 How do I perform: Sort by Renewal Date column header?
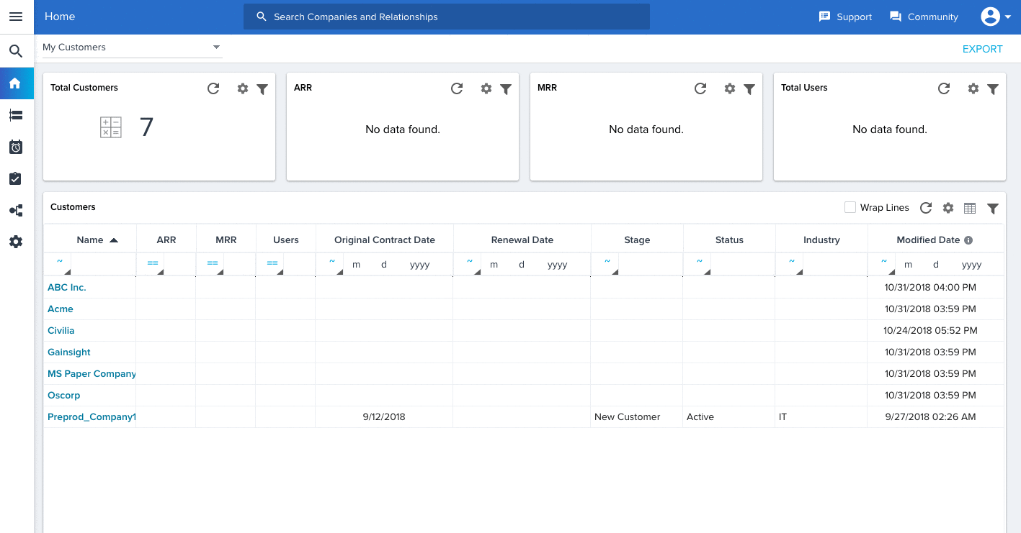(522, 240)
